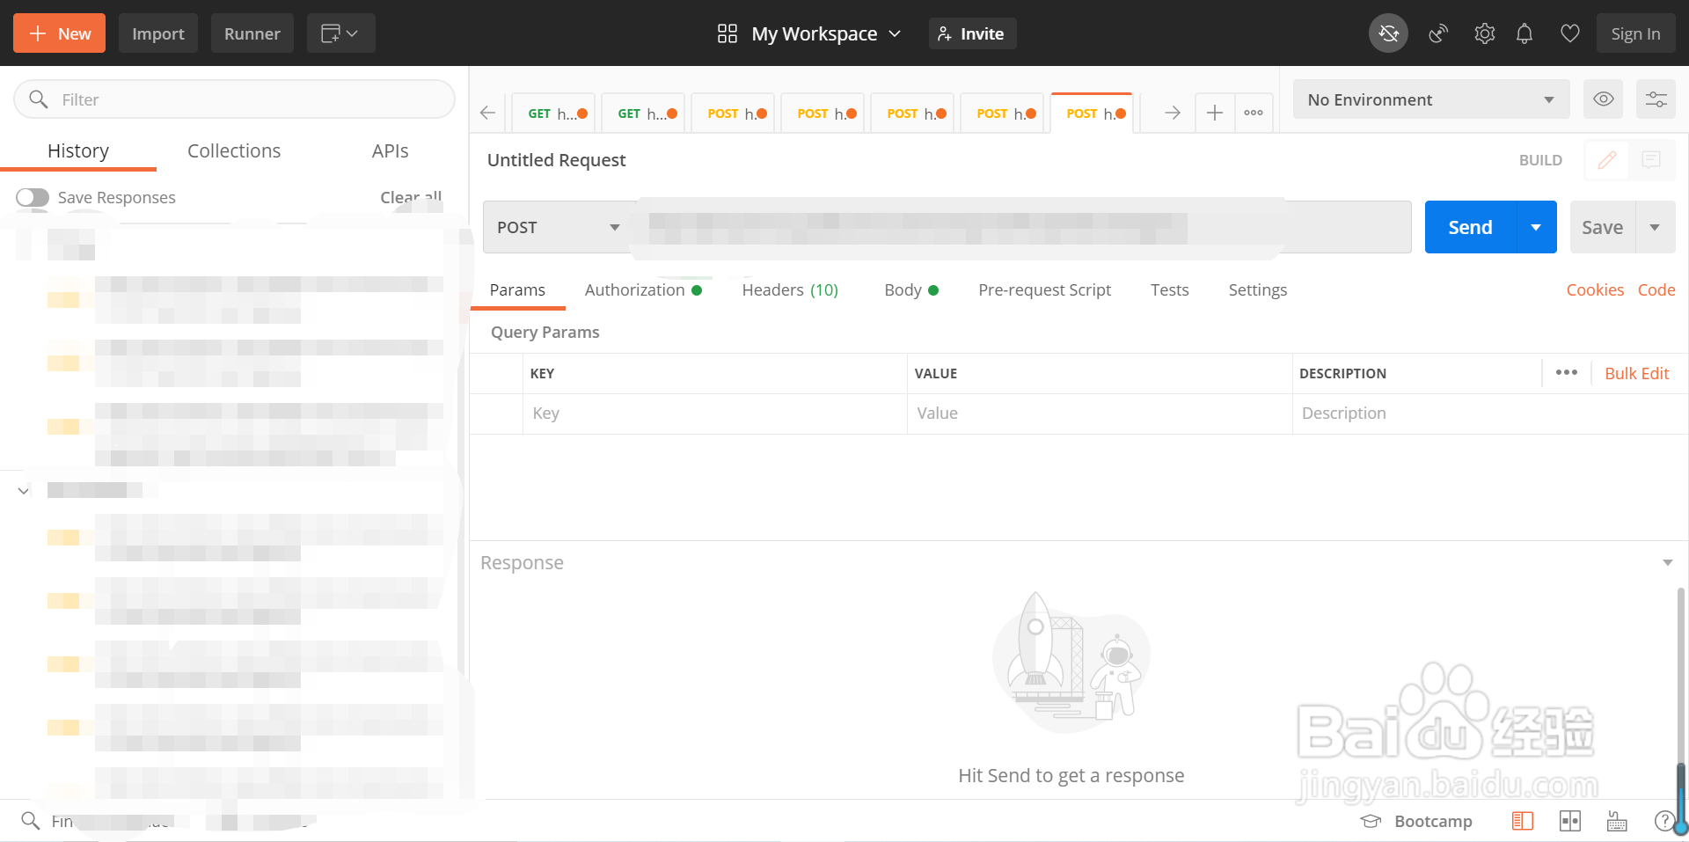Switch two-pane view icon
The height and width of the screenshot is (842, 1689).
[x=1570, y=821]
